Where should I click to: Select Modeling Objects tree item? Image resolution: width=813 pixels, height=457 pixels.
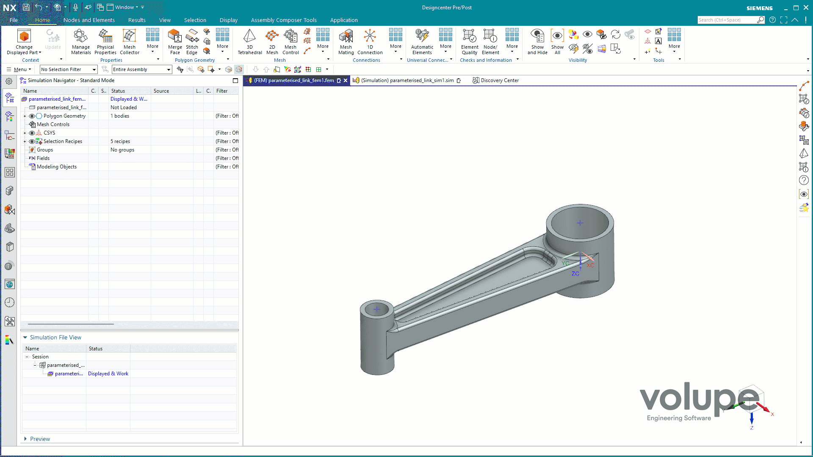tap(56, 167)
